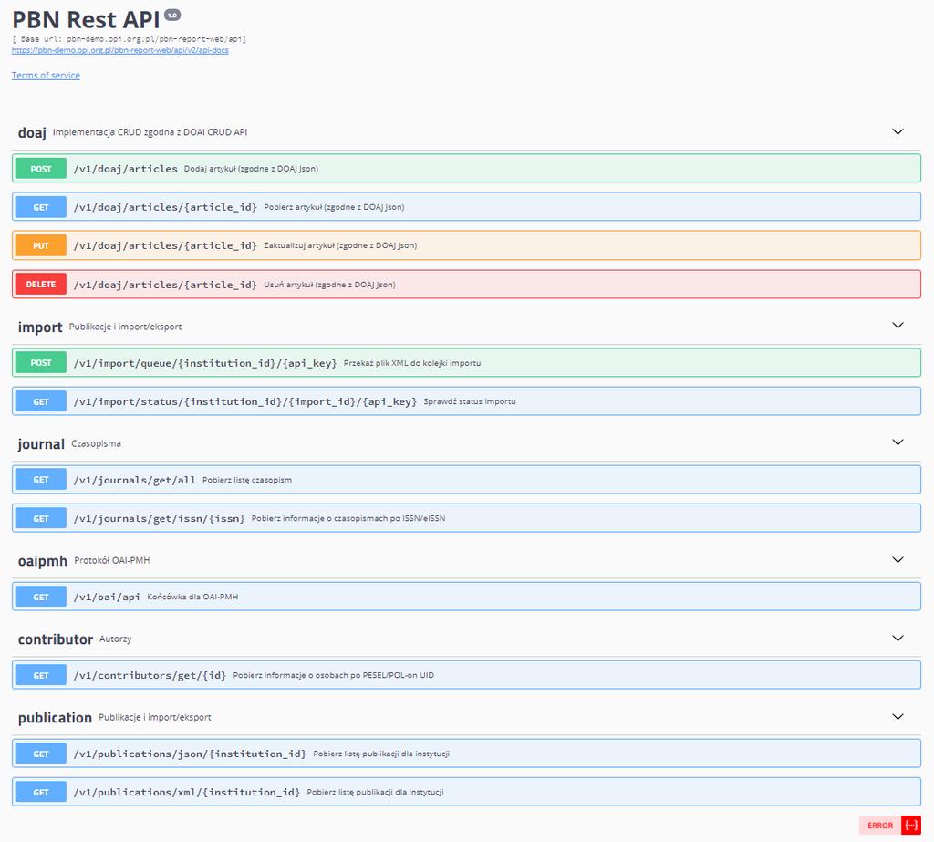The width and height of the screenshot is (934, 842).
Task: Open the api-docs URL link
Action: (119, 50)
